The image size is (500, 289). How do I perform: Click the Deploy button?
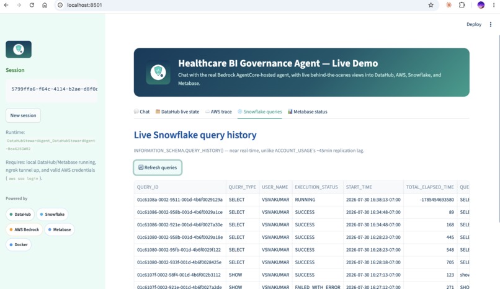(x=474, y=25)
